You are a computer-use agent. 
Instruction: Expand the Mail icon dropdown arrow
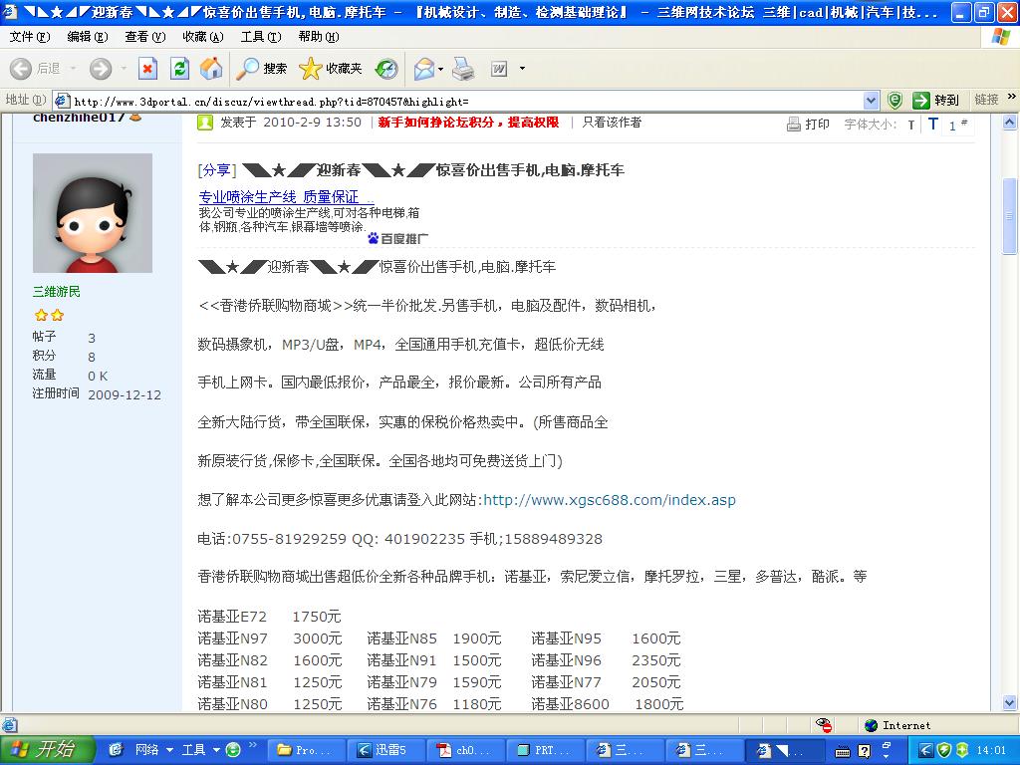click(x=441, y=69)
